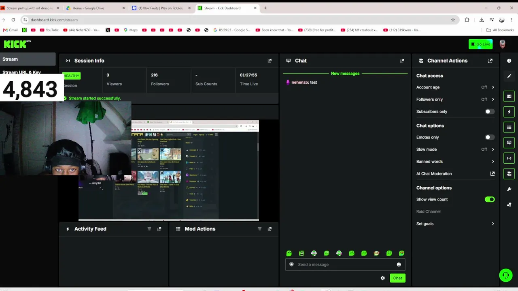
Task: Switch to the Stream pull up tab
Action: [x=30, y=8]
